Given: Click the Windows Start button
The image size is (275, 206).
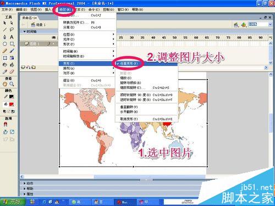Looking at the screenshot, I should point(13,202).
